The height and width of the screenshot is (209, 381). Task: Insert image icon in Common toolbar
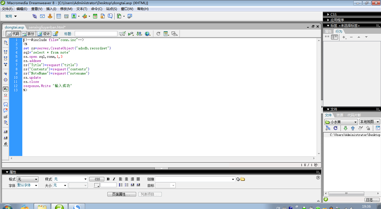(74, 16)
